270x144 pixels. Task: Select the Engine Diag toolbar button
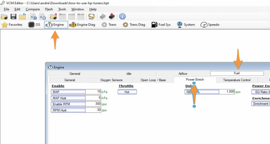(x=83, y=25)
